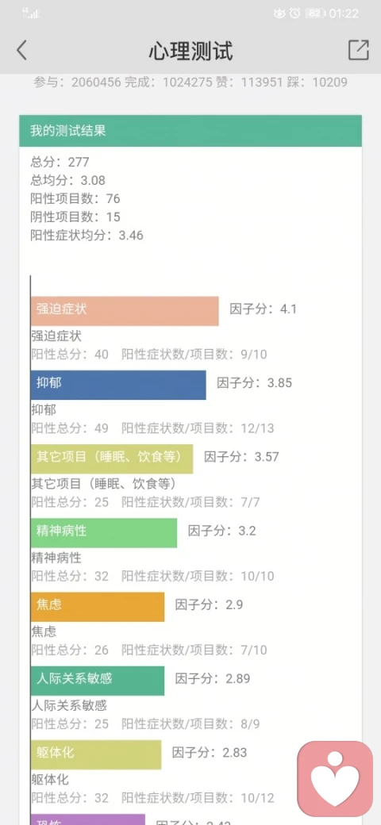
Task: Open the share/export icon
Action: tap(358, 50)
